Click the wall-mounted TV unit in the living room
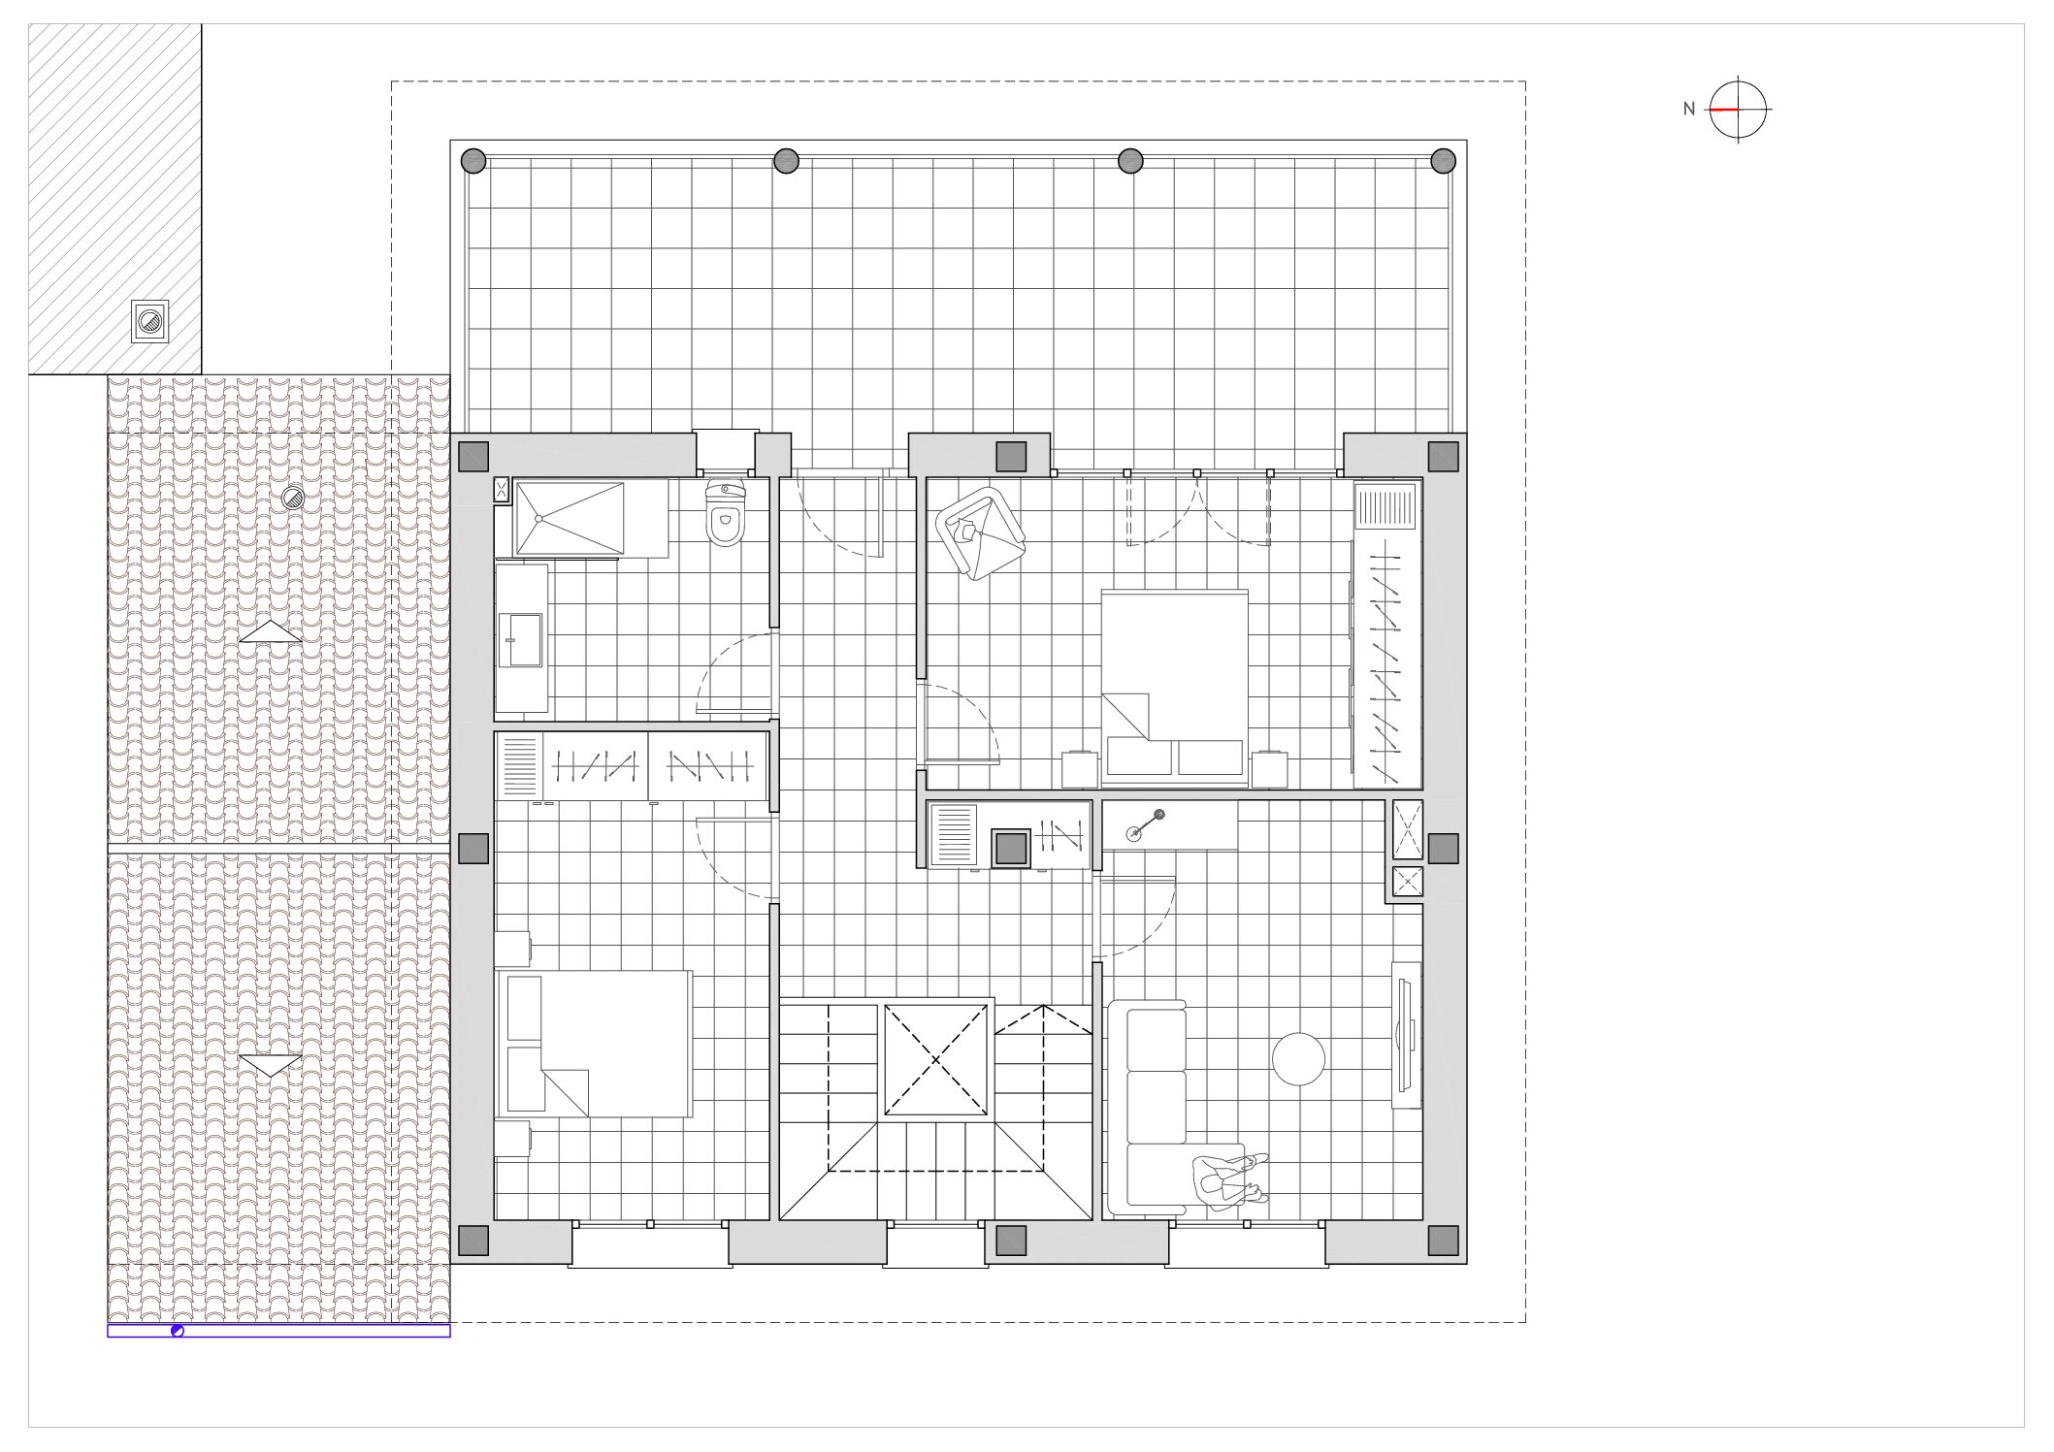Screen dimensions: 2054x1452 [x=1406, y=1035]
